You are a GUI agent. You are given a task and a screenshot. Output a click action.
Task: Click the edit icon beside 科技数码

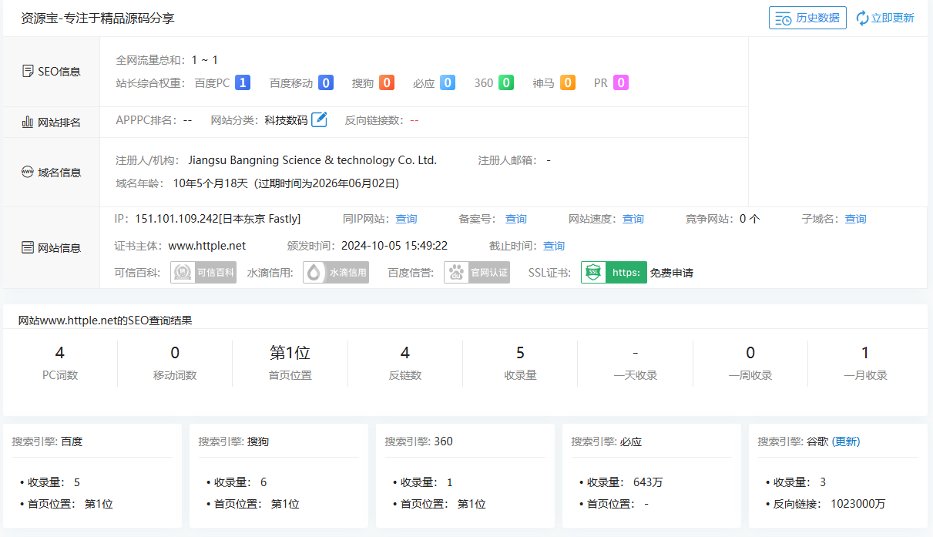pyautogui.click(x=319, y=119)
